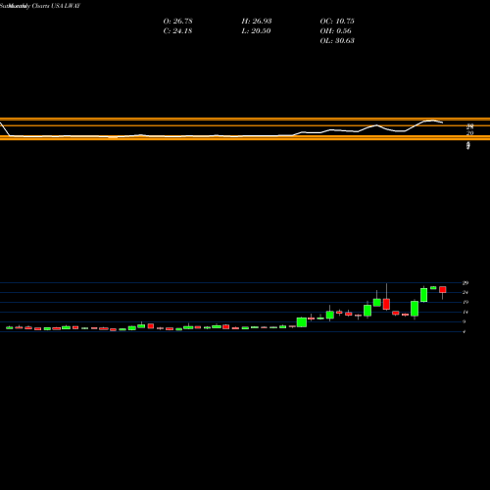Viewport: 490px width, 490px height.
Task: Click the 20 label on the indicator axis
Action: click(470, 133)
